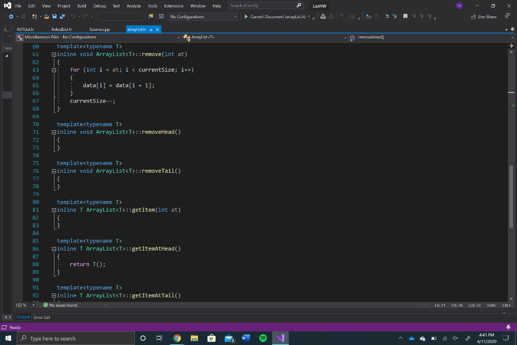Run using the Current Document start button
517x345 pixels.
pyautogui.click(x=246, y=16)
